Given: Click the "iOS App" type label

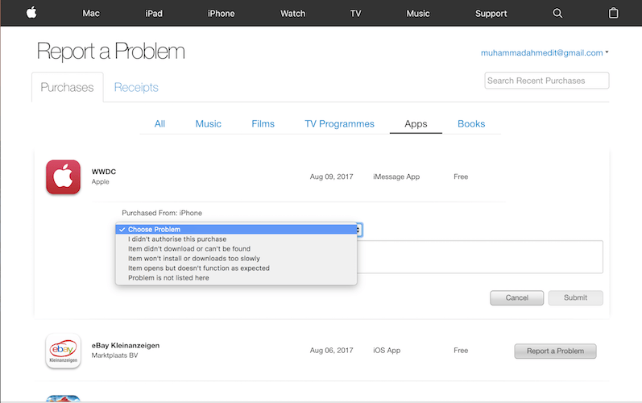Looking at the screenshot, I should point(387,350).
